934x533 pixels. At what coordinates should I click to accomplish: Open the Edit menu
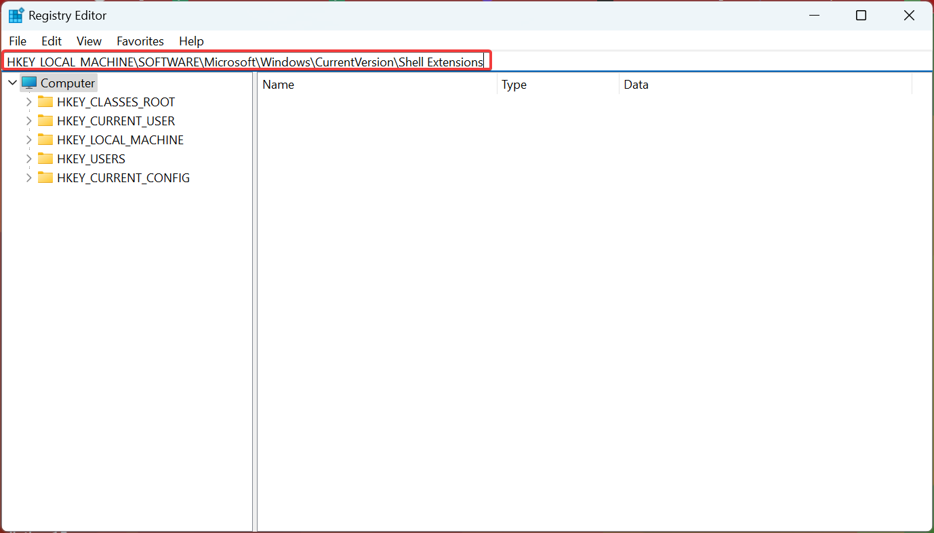[x=52, y=41]
